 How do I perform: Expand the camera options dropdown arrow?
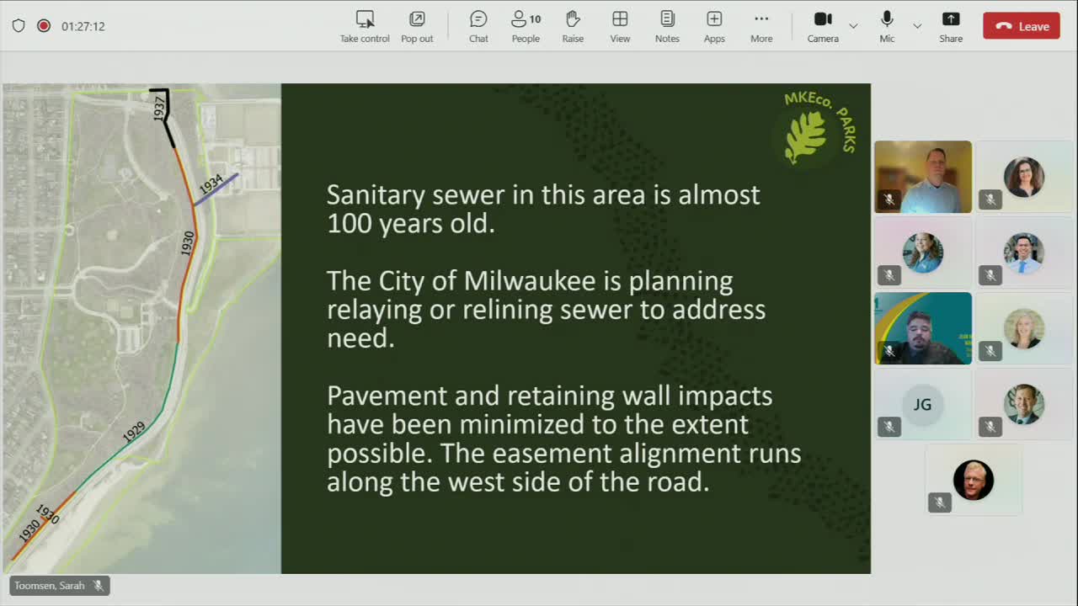pyautogui.click(x=853, y=26)
